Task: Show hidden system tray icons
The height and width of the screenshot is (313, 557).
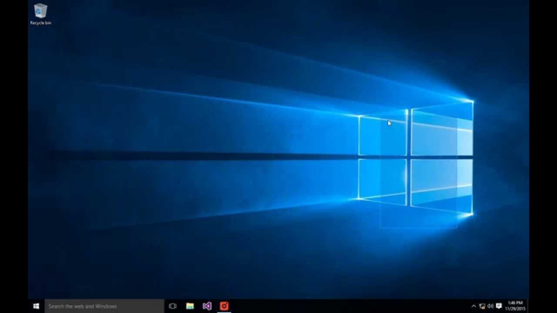Action: [474, 306]
